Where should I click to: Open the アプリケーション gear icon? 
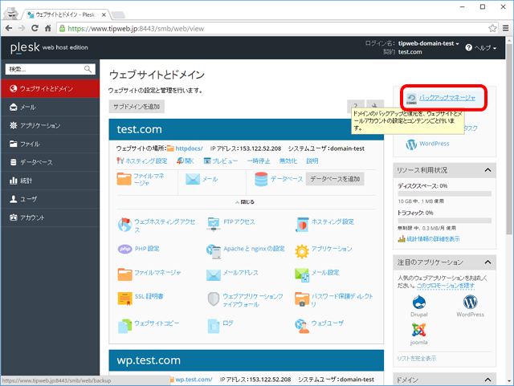pos(302,251)
